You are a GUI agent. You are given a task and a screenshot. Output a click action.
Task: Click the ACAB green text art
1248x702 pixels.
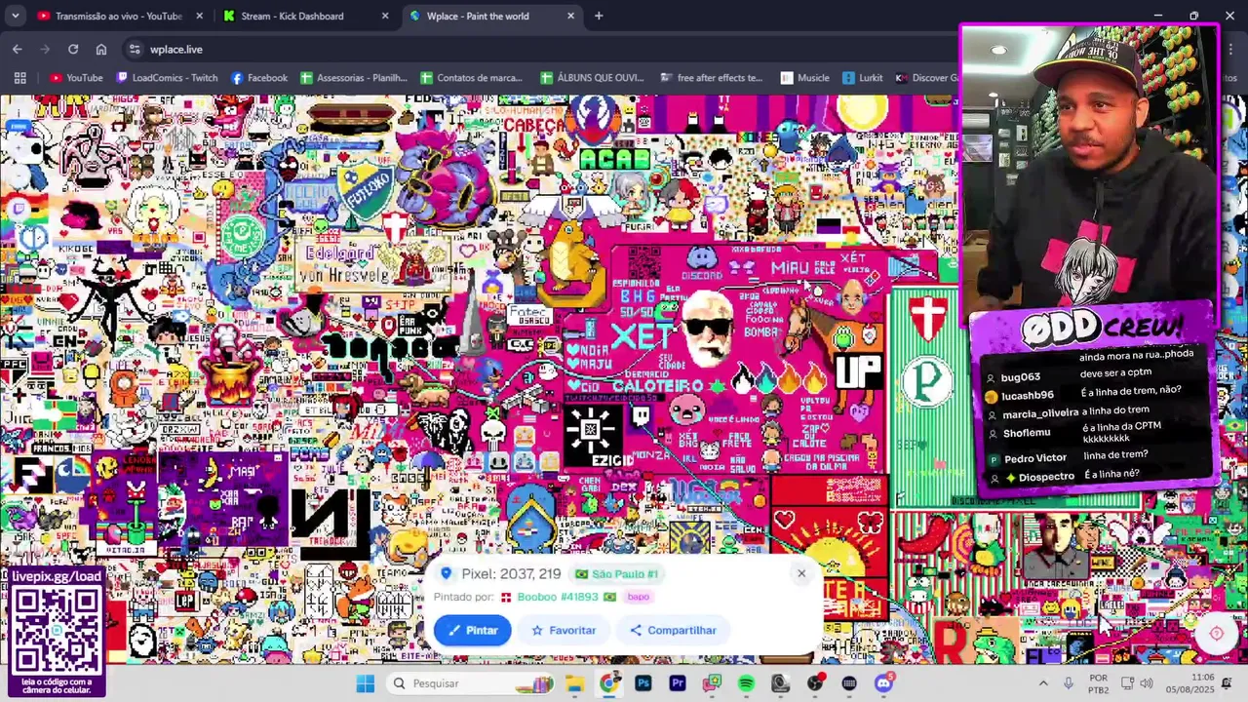pos(614,158)
